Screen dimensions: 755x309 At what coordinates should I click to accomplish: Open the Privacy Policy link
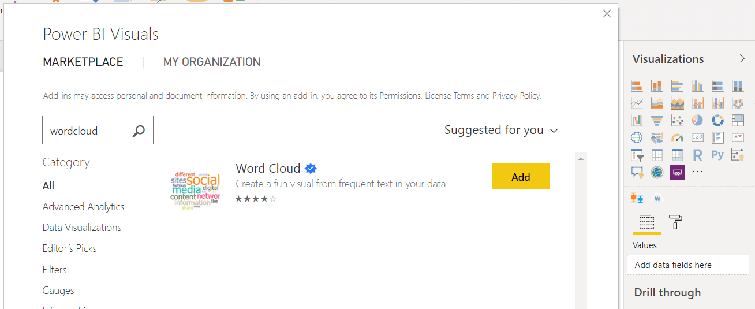coord(516,96)
